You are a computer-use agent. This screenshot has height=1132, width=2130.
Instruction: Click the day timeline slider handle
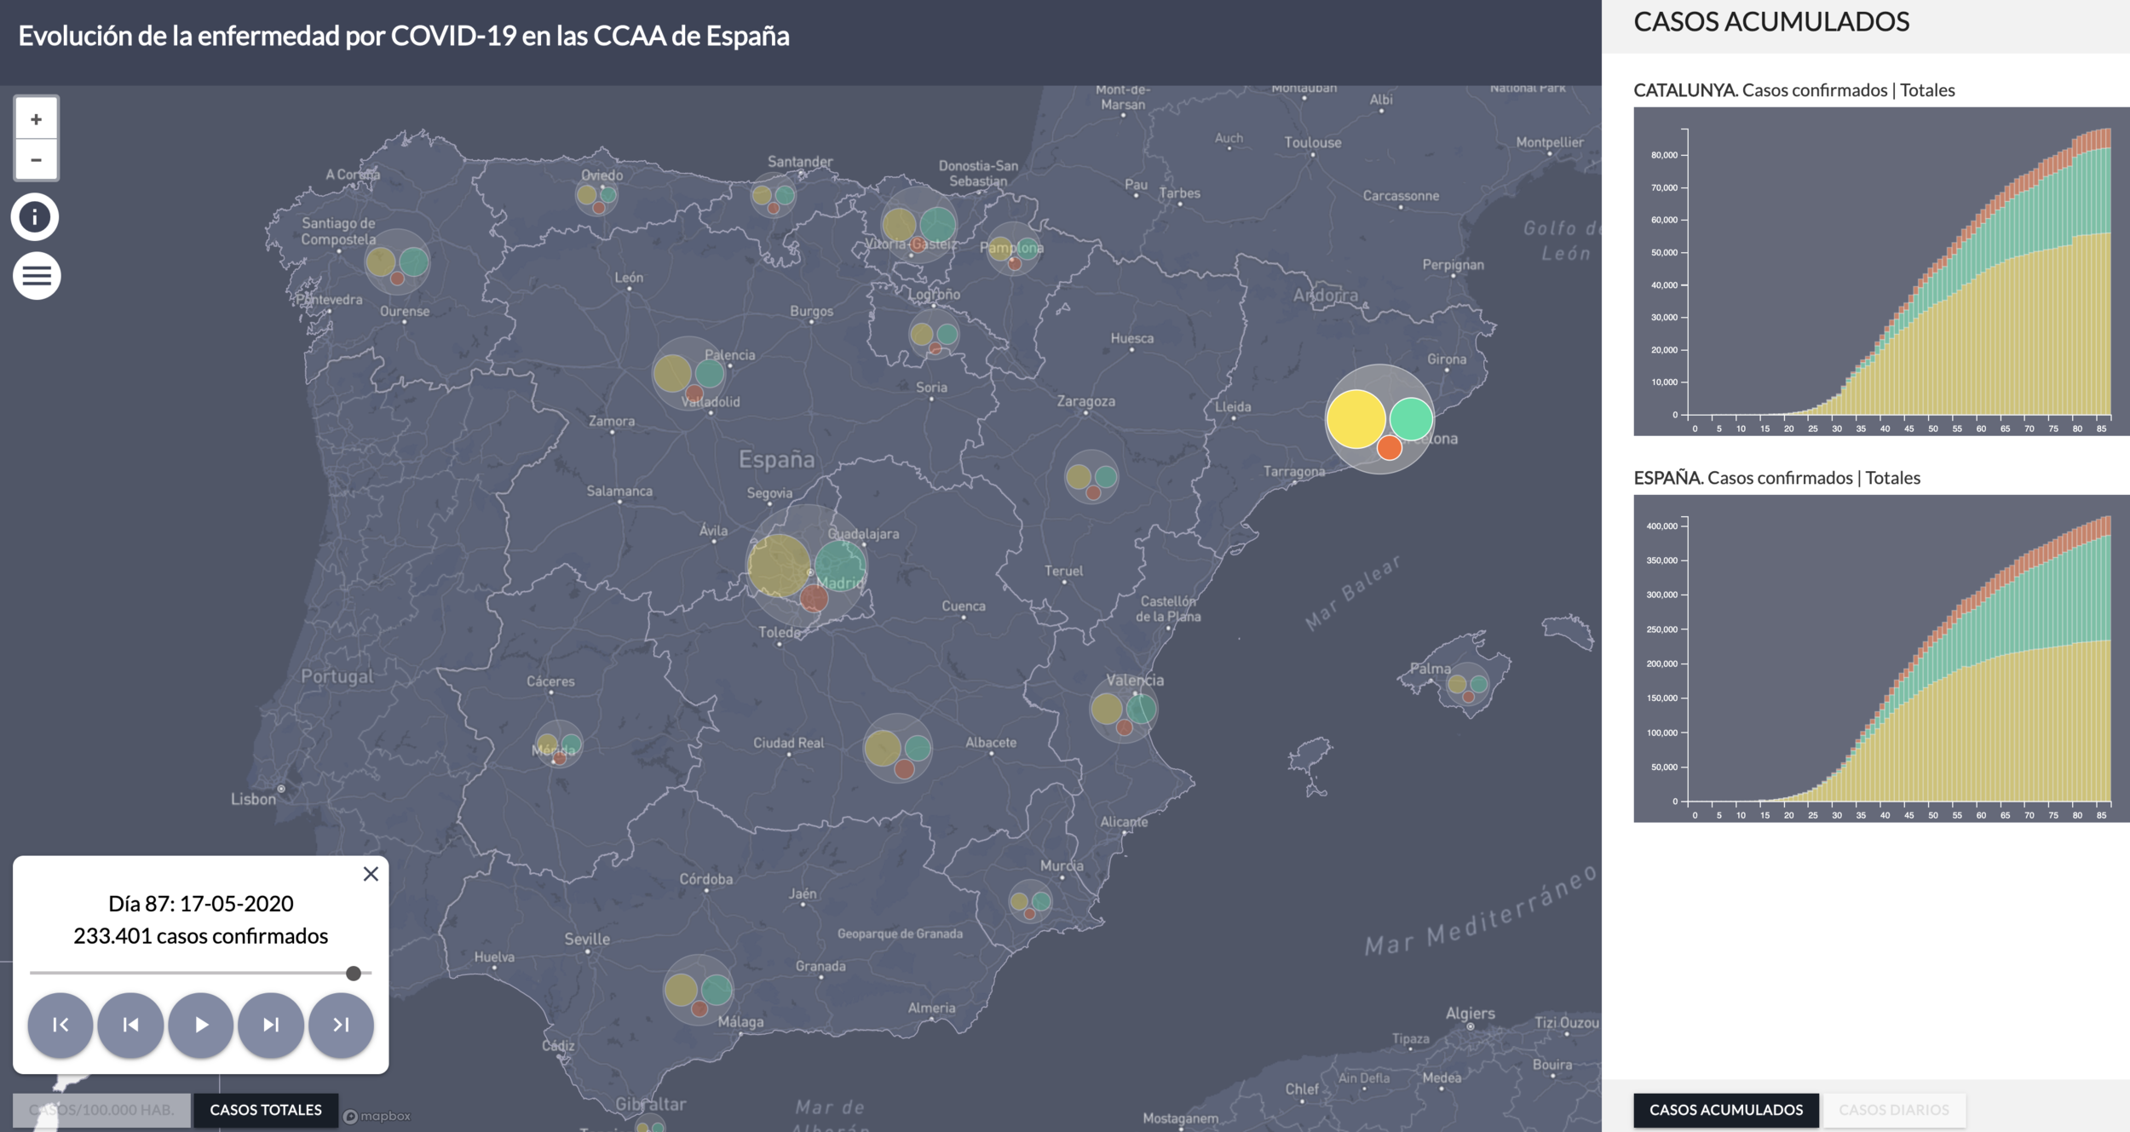[x=354, y=973]
